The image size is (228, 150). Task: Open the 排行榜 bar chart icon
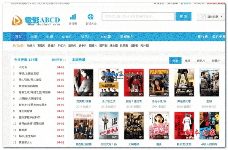pyautogui.click(x=73, y=17)
